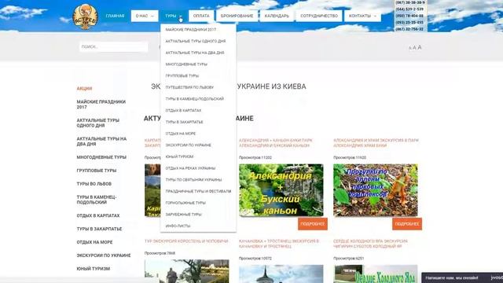Open sidebar Отдых на море
The width and height of the screenshot is (503, 283).
[94, 242]
